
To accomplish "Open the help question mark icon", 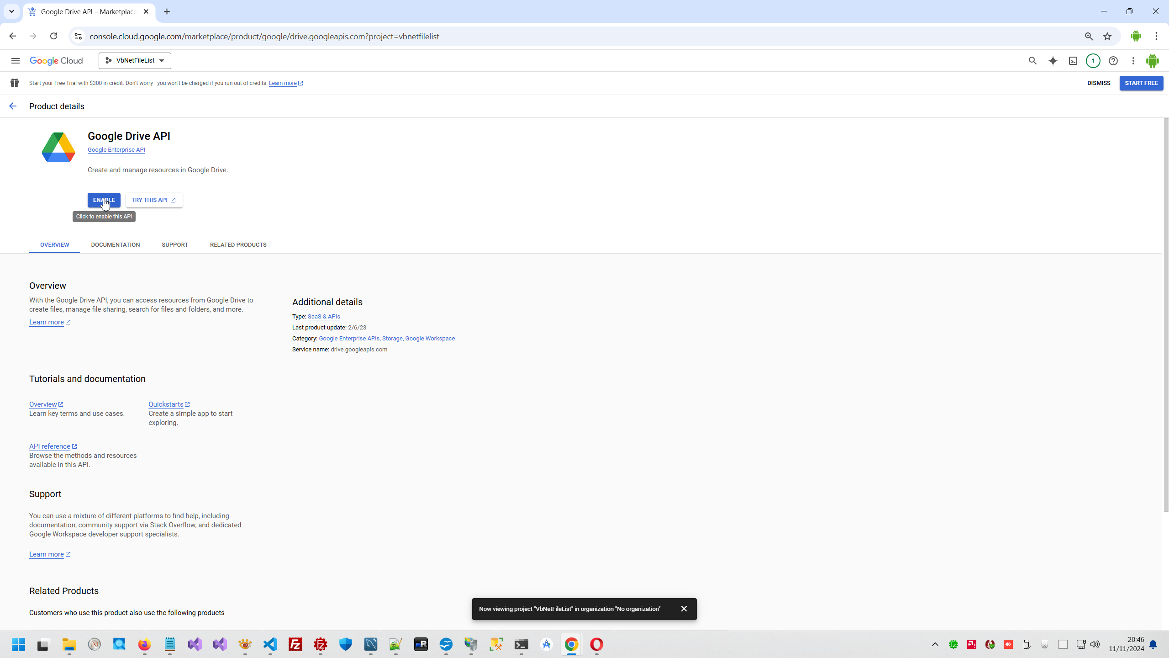I will [1113, 61].
